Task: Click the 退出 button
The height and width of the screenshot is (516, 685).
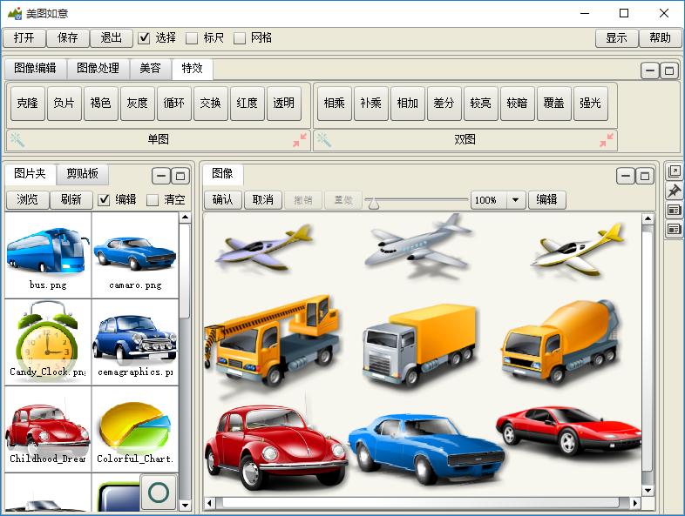Action: [112, 38]
